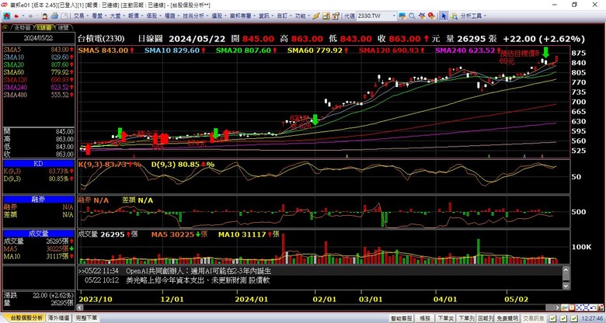Click the 成交量 panel header

pyautogui.click(x=38, y=234)
